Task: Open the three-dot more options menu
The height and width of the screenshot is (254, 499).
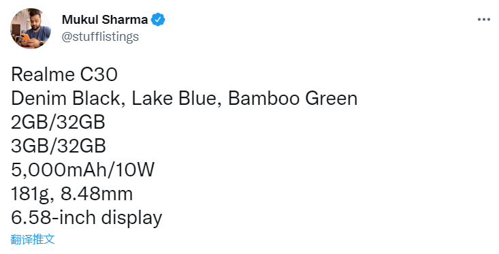Action: point(484,20)
